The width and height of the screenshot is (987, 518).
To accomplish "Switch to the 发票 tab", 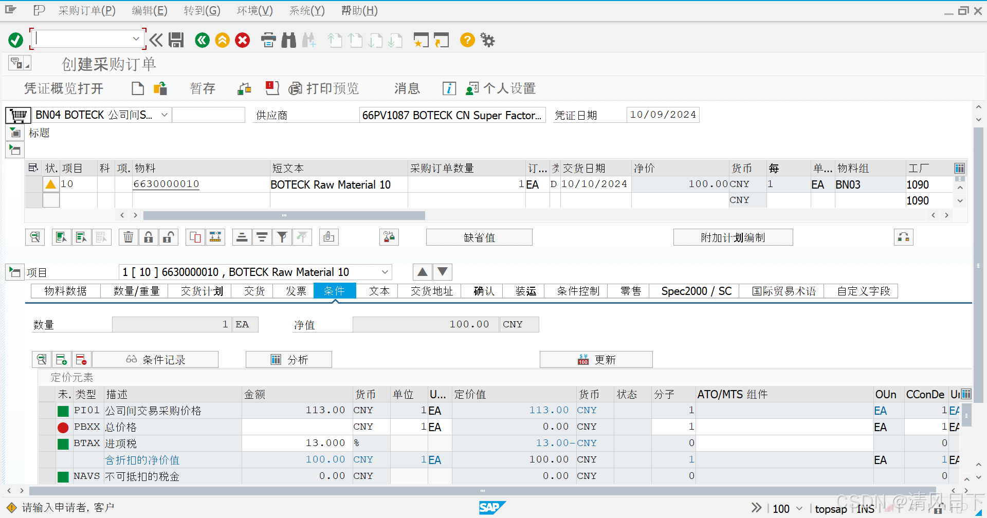I will click(x=296, y=291).
